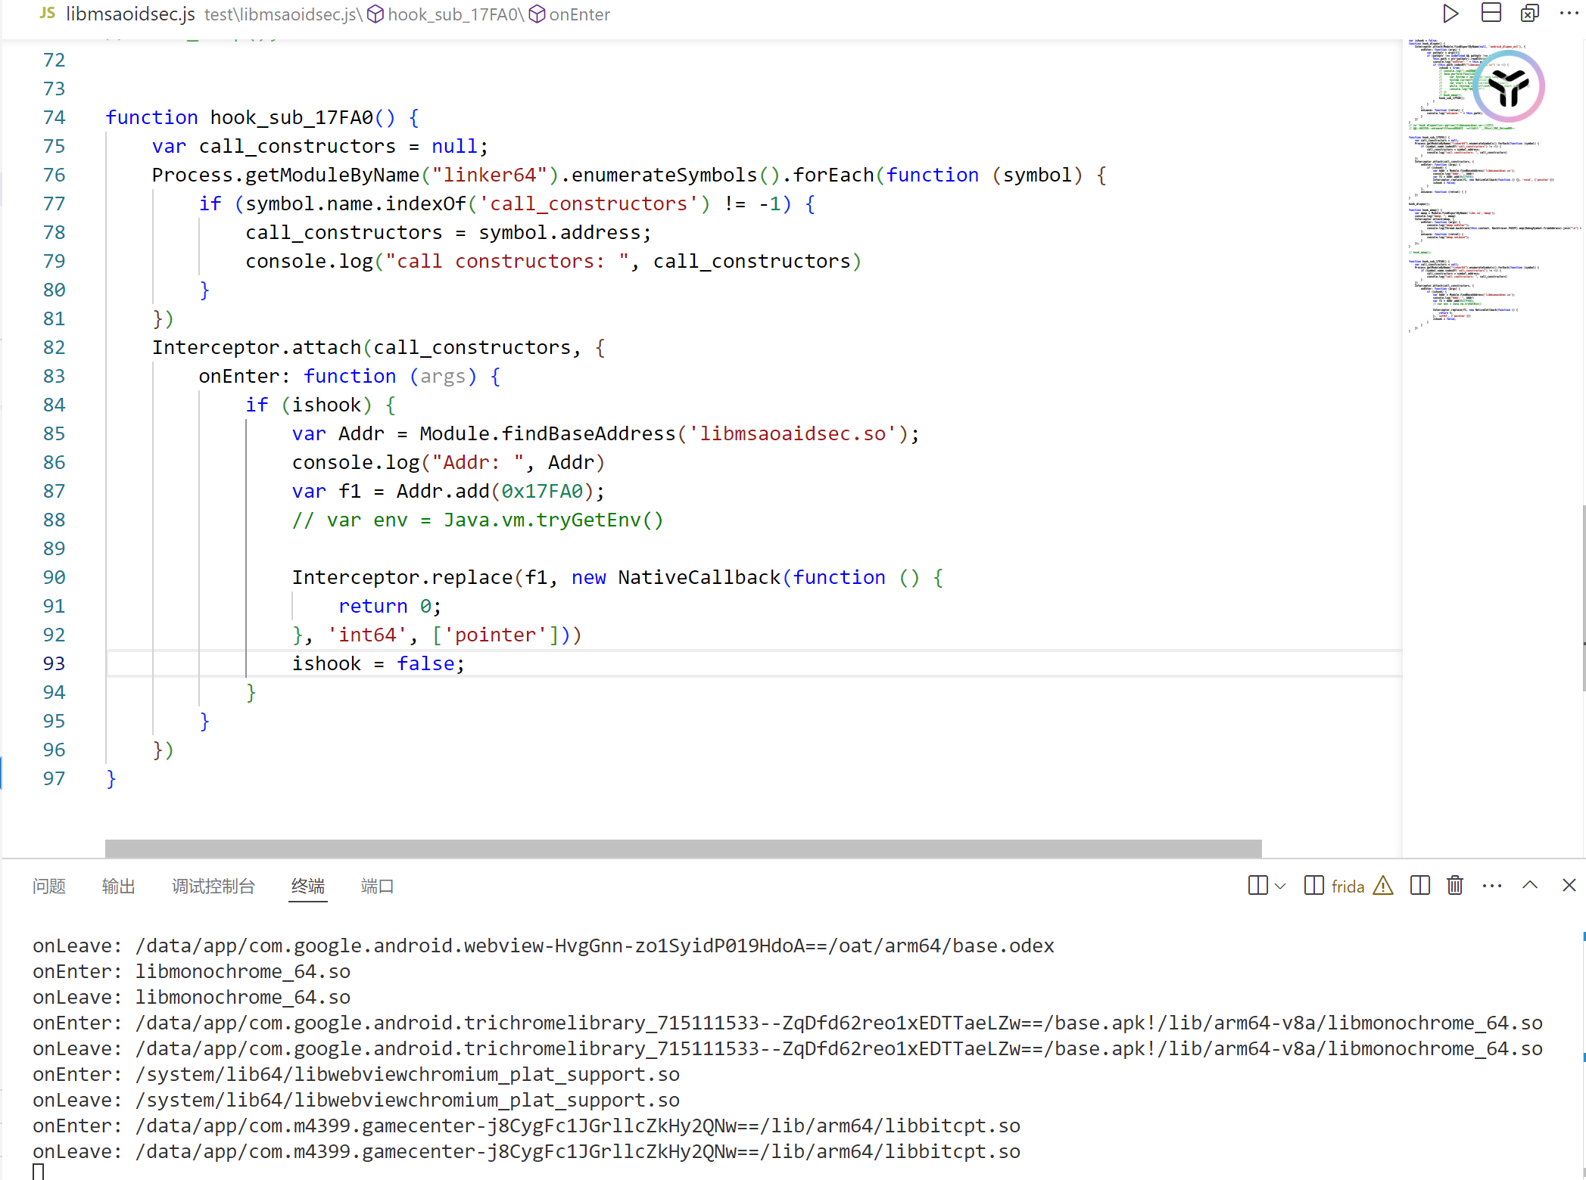Viewport: 1586px width, 1180px height.
Task: Switch to the 问题 problems tab
Action: pyautogui.click(x=49, y=886)
